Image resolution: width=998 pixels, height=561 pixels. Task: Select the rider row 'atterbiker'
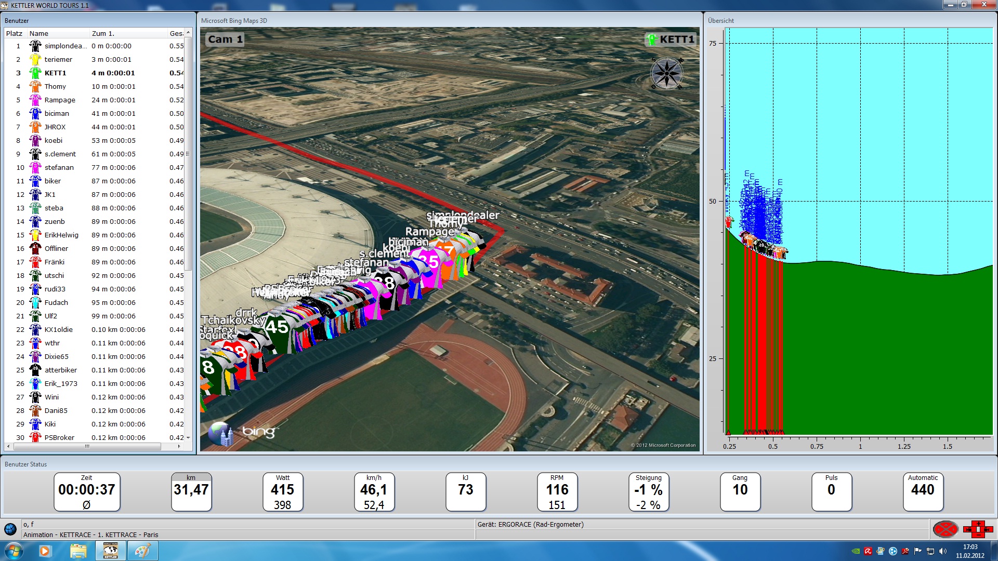pyautogui.click(x=95, y=370)
